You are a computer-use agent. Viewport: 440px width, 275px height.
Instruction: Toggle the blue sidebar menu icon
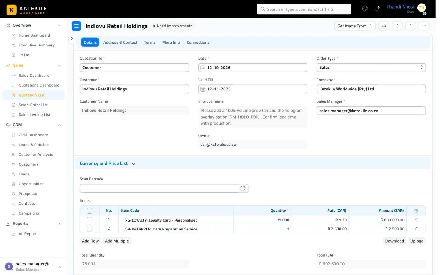pyautogui.click(x=76, y=26)
